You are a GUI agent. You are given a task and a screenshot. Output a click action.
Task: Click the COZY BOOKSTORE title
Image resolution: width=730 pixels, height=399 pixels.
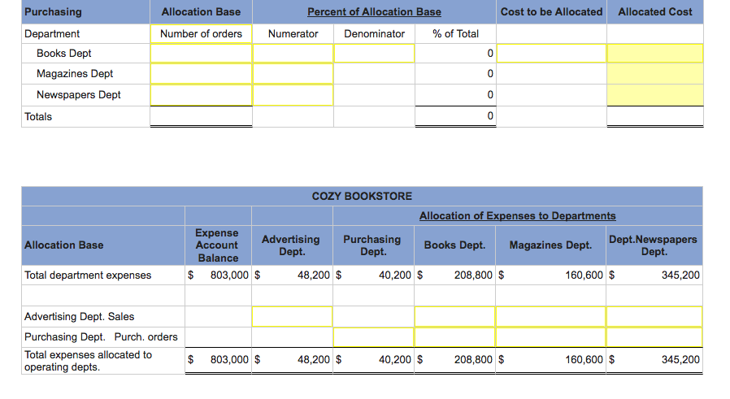pos(363,197)
